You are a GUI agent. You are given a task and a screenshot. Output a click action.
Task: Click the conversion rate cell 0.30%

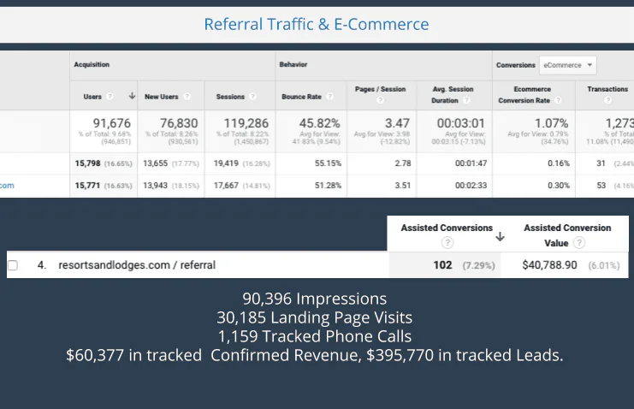coord(559,186)
